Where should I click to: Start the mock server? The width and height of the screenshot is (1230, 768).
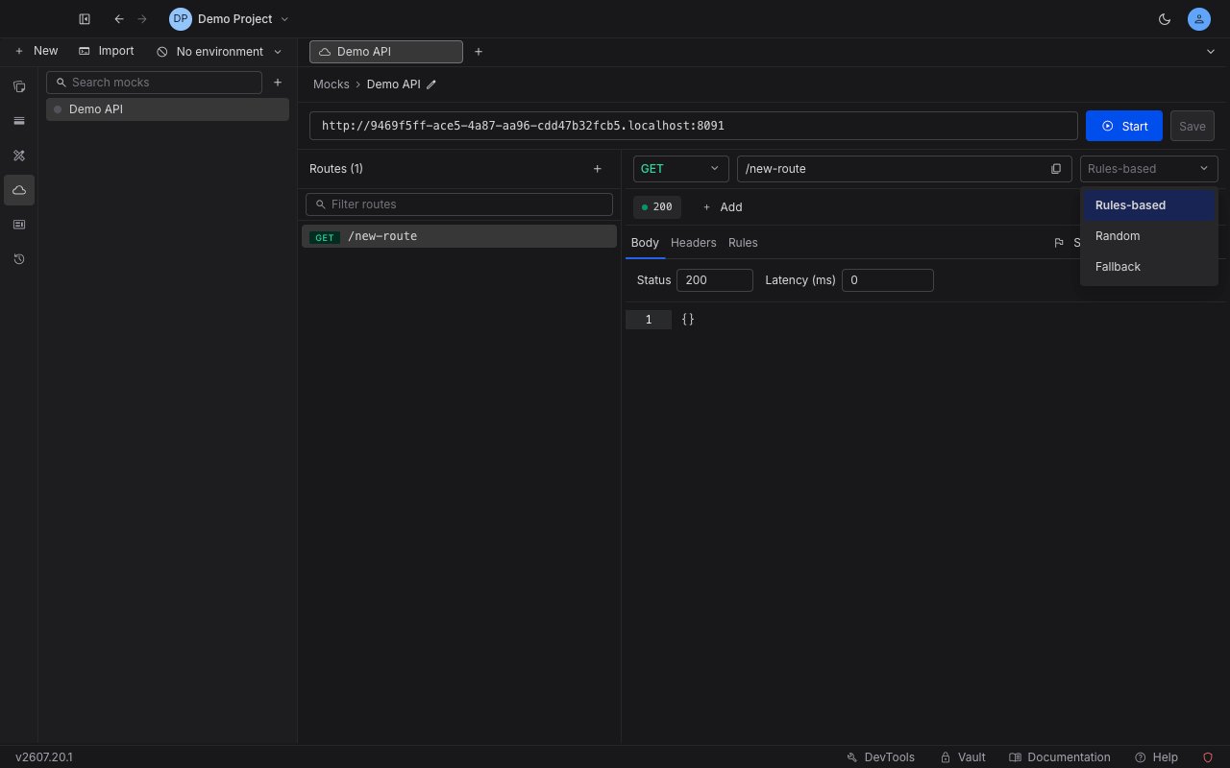click(x=1124, y=126)
